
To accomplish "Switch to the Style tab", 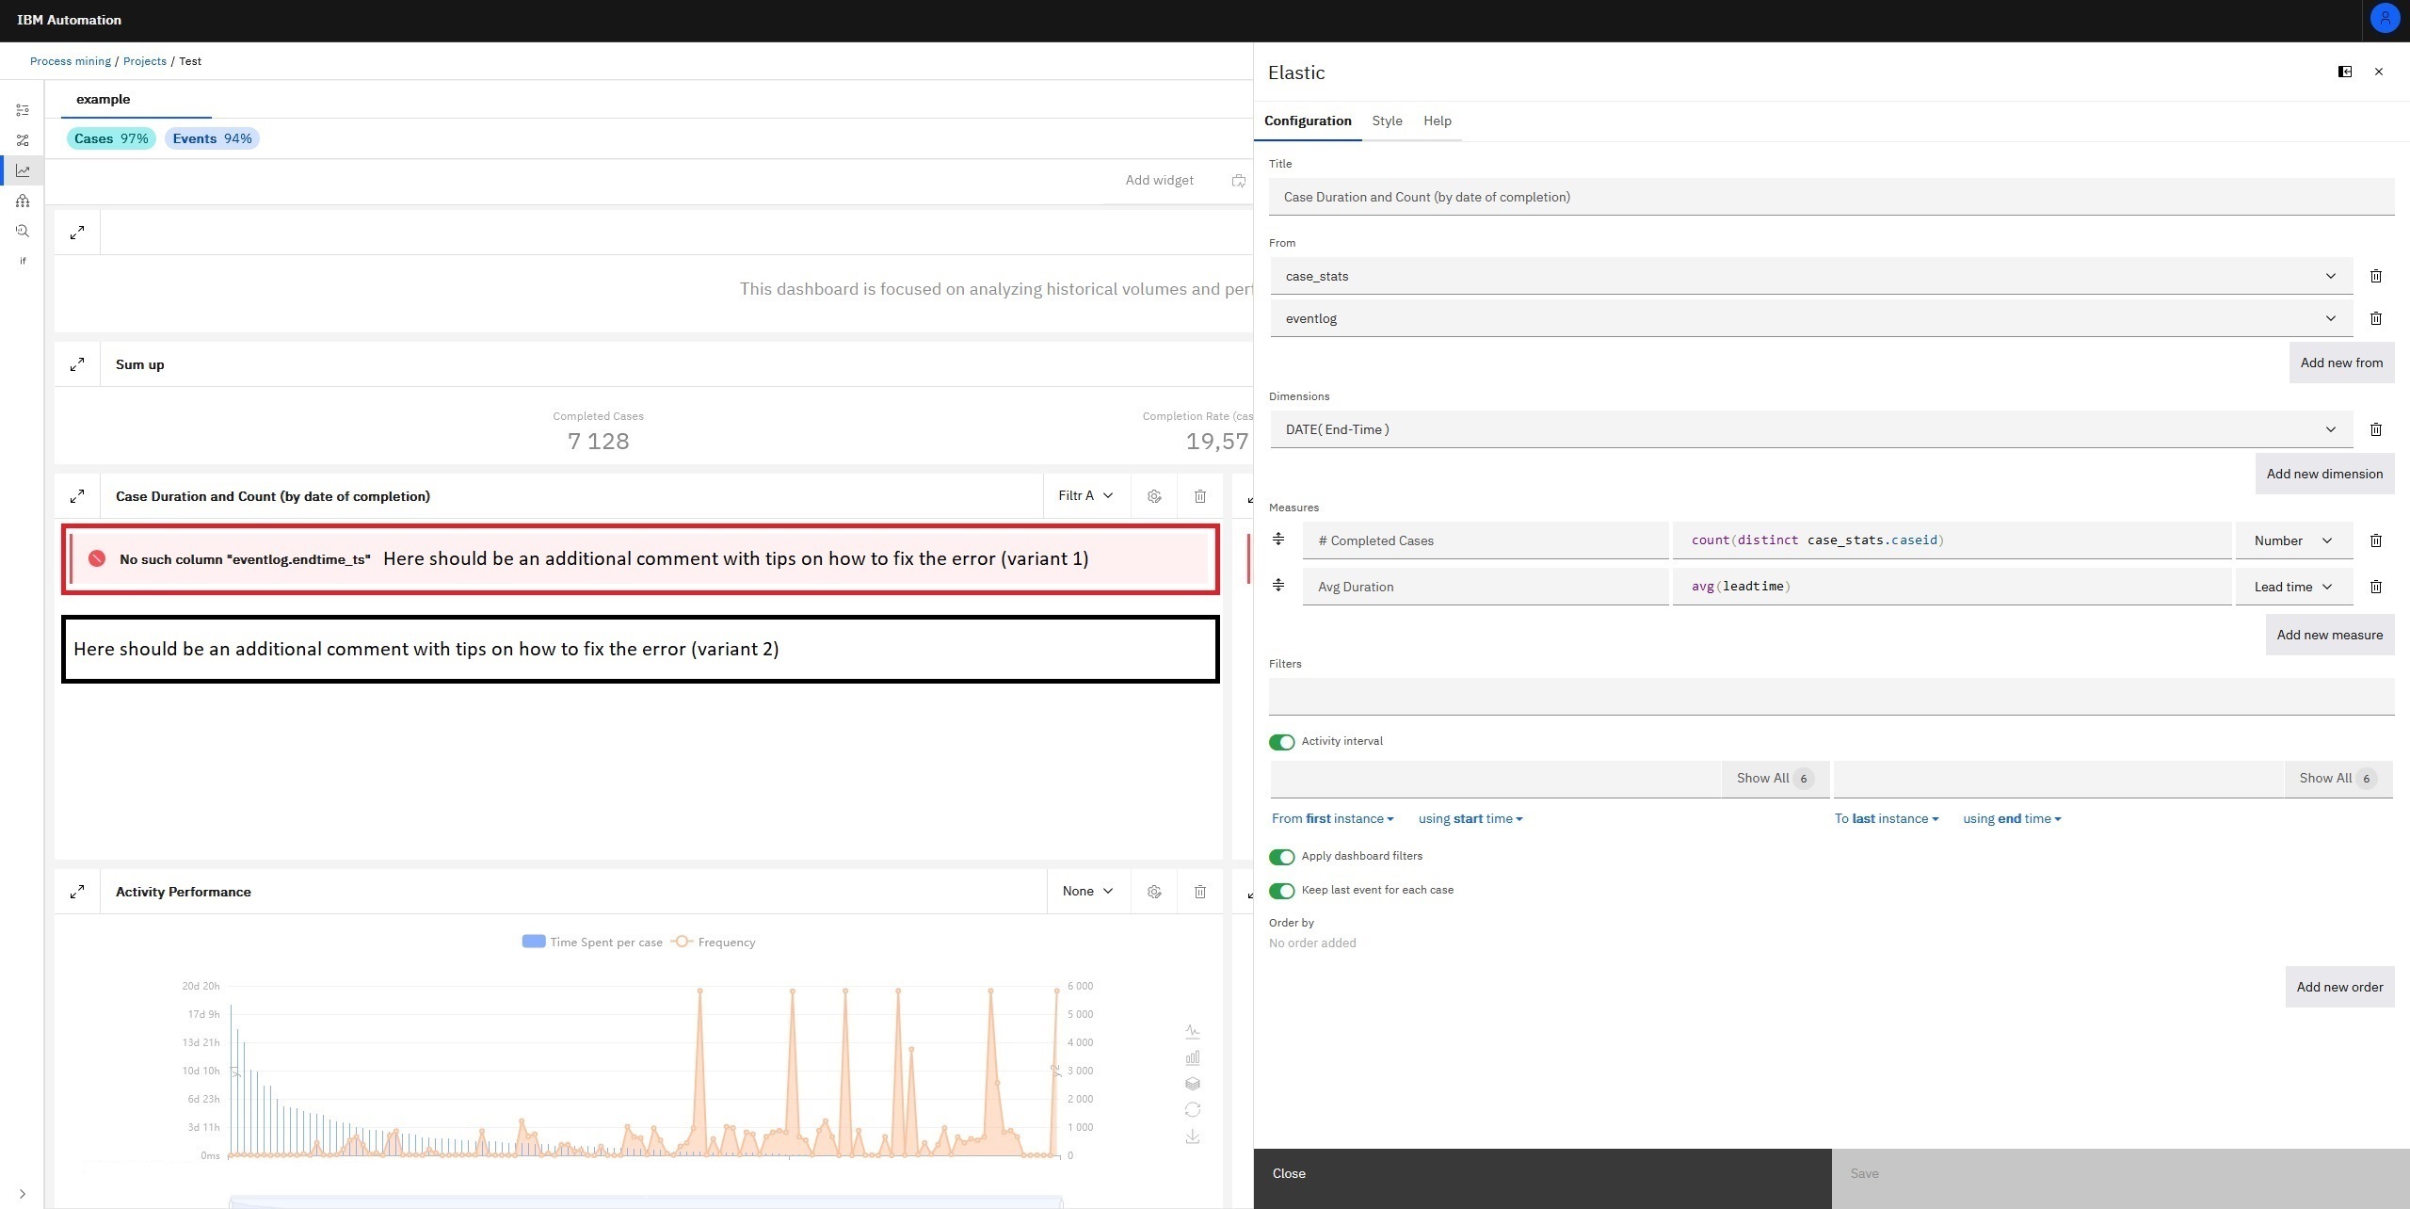I will pyautogui.click(x=1387, y=121).
